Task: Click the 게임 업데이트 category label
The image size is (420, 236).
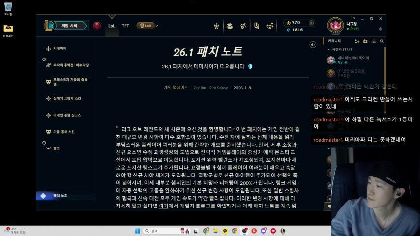Action: click(x=176, y=88)
